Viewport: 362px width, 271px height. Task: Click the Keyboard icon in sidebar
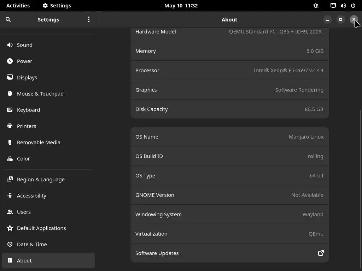tap(10, 110)
